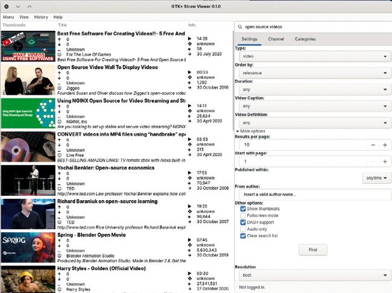Disable the Show thumbnails checkbox
Image resolution: width=392 pixels, height=293 pixels.
(x=243, y=209)
